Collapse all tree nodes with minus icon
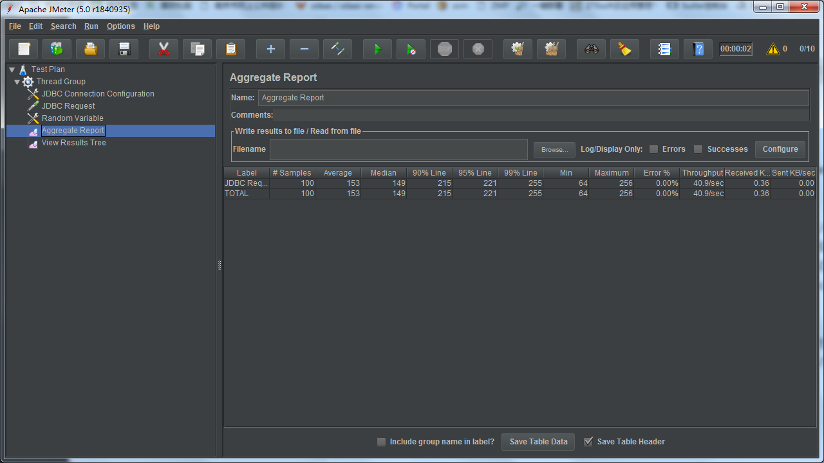 pos(304,49)
